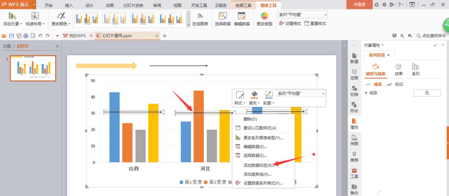Image resolution: width=449 pixels, height=196 pixels.
Task: Open the 填充与线条 properties tab
Action: 376,70
